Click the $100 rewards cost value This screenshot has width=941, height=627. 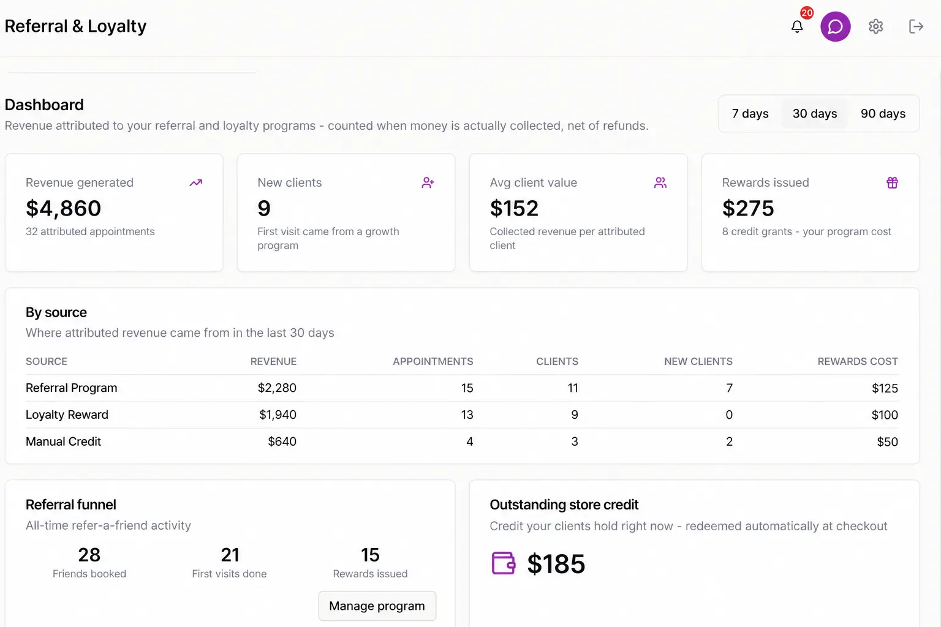pos(885,415)
